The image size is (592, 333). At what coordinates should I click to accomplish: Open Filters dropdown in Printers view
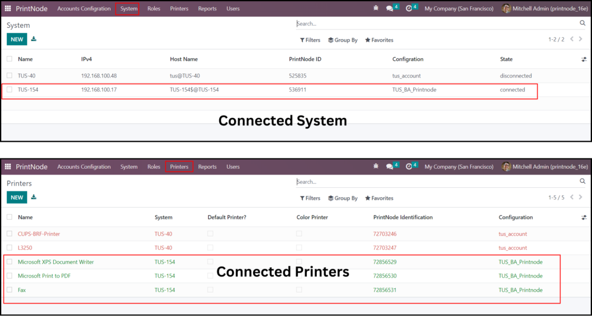310,198
